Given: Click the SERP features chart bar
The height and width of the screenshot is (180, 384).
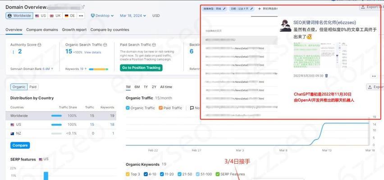Looking at the screenshot, I should 46,176.
